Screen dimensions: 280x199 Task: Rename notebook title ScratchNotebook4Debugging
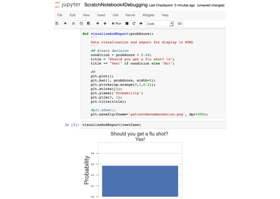(116, 5)
